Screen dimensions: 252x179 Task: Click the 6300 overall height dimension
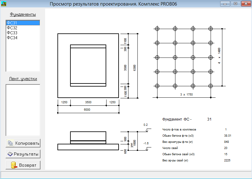click(135, 68)
